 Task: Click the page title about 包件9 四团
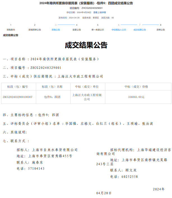pyautogui.click(x=86, y=3)
